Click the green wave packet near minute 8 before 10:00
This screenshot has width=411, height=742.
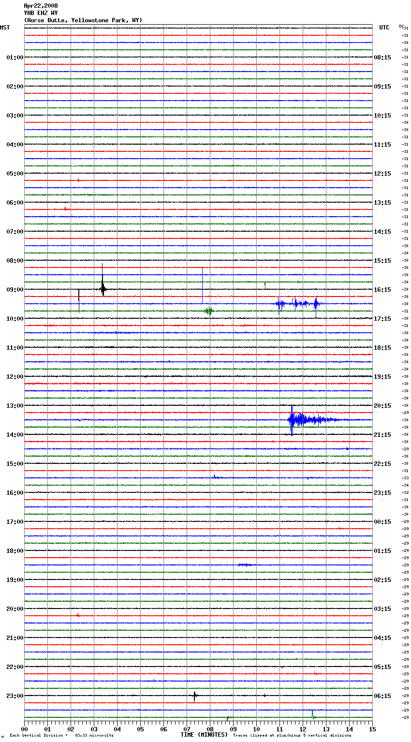(x=209, y=311)
